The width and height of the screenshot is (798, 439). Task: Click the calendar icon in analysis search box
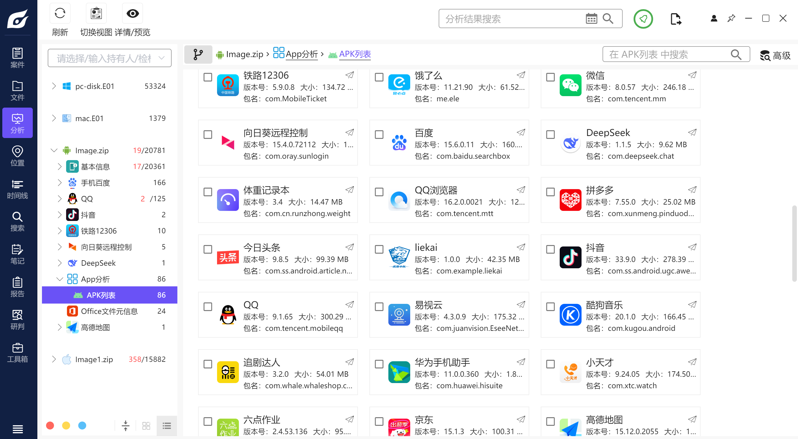click(x=591, y=19)
